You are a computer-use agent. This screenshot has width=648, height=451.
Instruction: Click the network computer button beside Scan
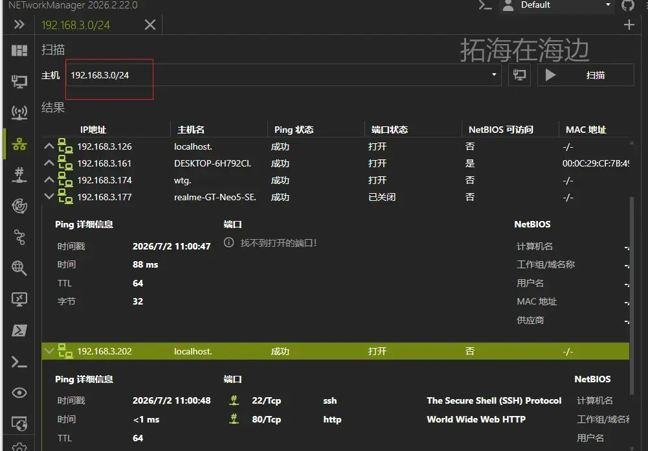tap(519, 75)
